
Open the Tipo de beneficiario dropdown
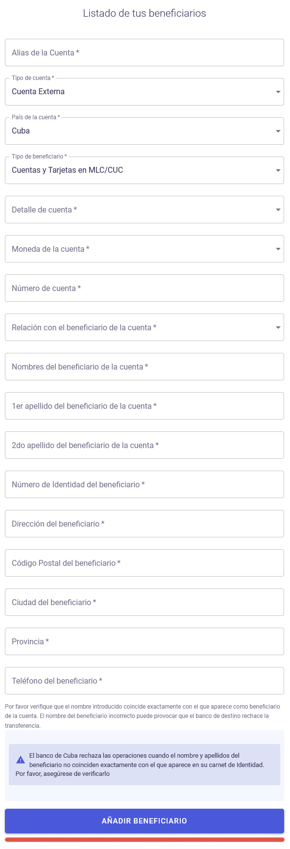point(145,170)
